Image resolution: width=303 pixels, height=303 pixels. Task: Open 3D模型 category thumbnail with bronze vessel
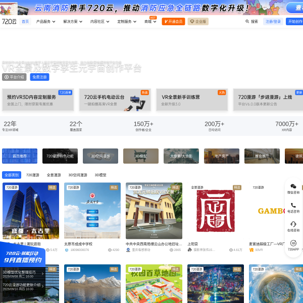pos(141,156)
